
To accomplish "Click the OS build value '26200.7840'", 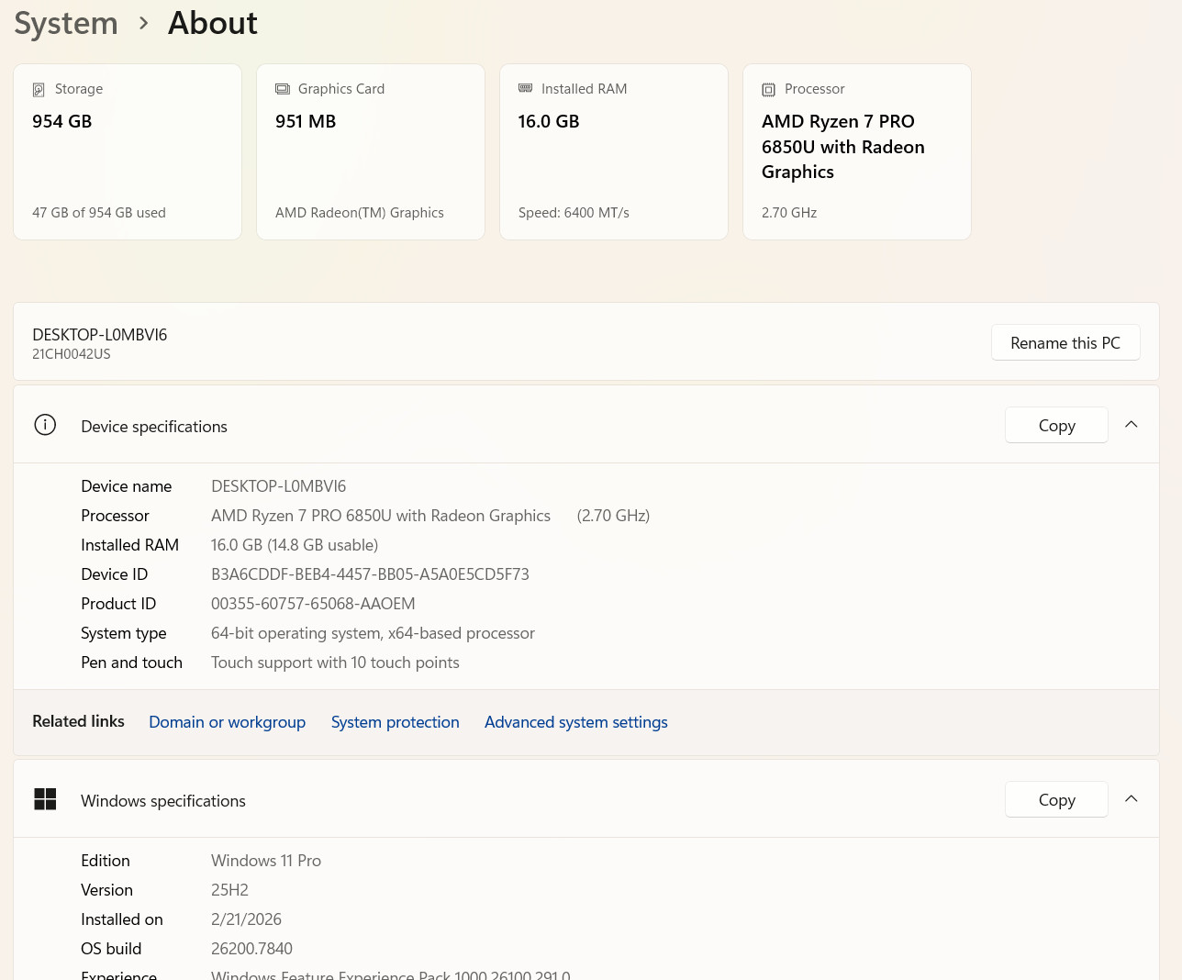I will 251,949.
